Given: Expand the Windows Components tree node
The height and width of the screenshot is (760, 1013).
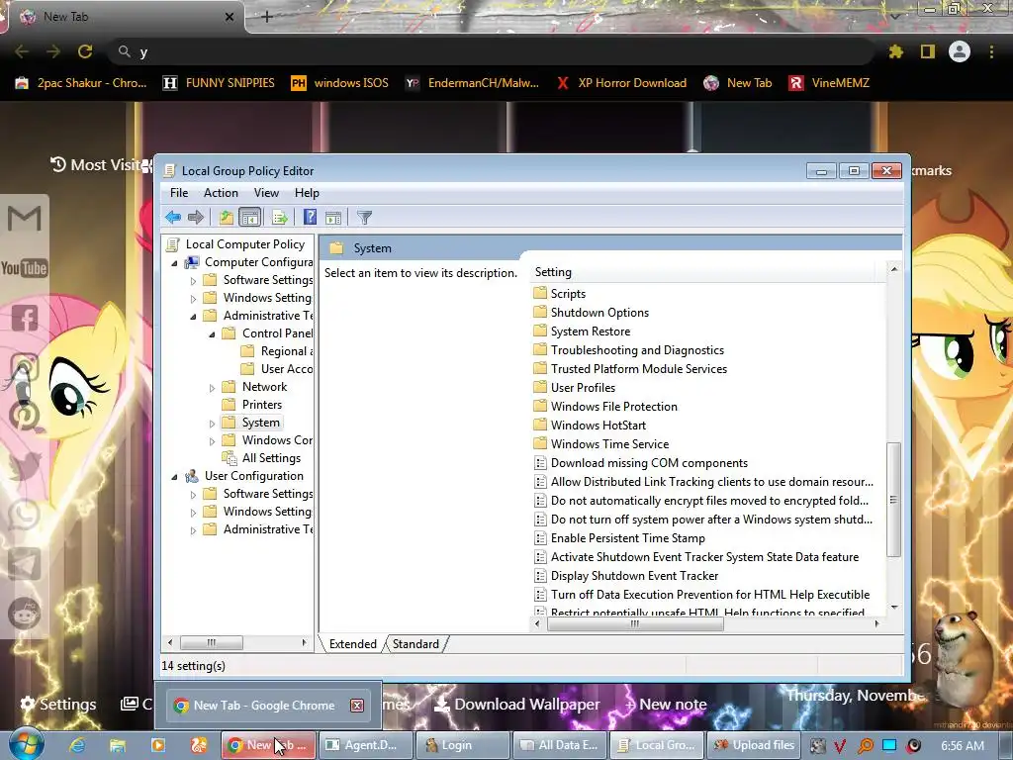Looking at the screenshot, I should 212,441.
